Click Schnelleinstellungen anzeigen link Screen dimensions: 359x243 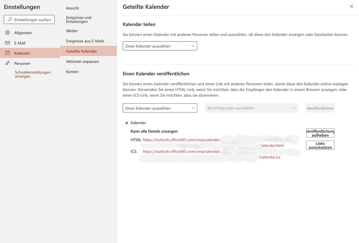33,74
